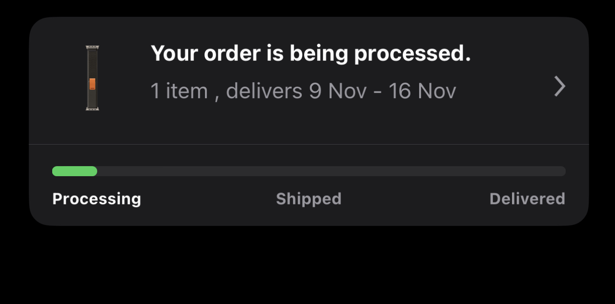Select the 'Delivered' status step
The image size is (615, 304).
coord(527,199)
